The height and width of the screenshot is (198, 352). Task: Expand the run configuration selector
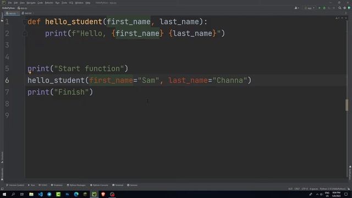tap(310, 8)
